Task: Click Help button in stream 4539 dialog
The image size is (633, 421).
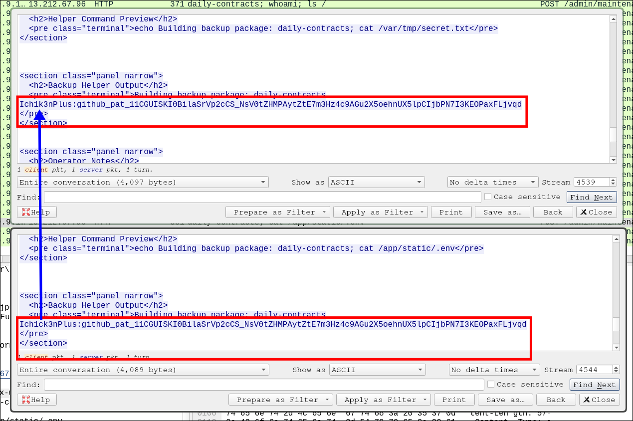Action: point(37,212)
